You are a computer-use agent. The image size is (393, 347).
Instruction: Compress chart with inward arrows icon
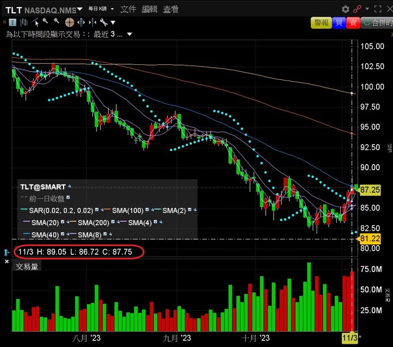click(x=92, y=22)
